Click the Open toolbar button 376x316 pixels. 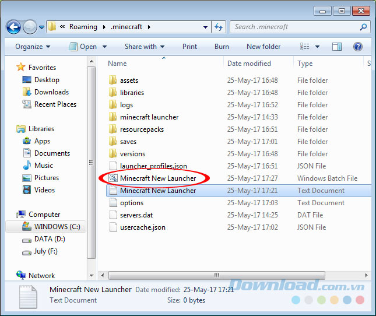tap(83, 47)
